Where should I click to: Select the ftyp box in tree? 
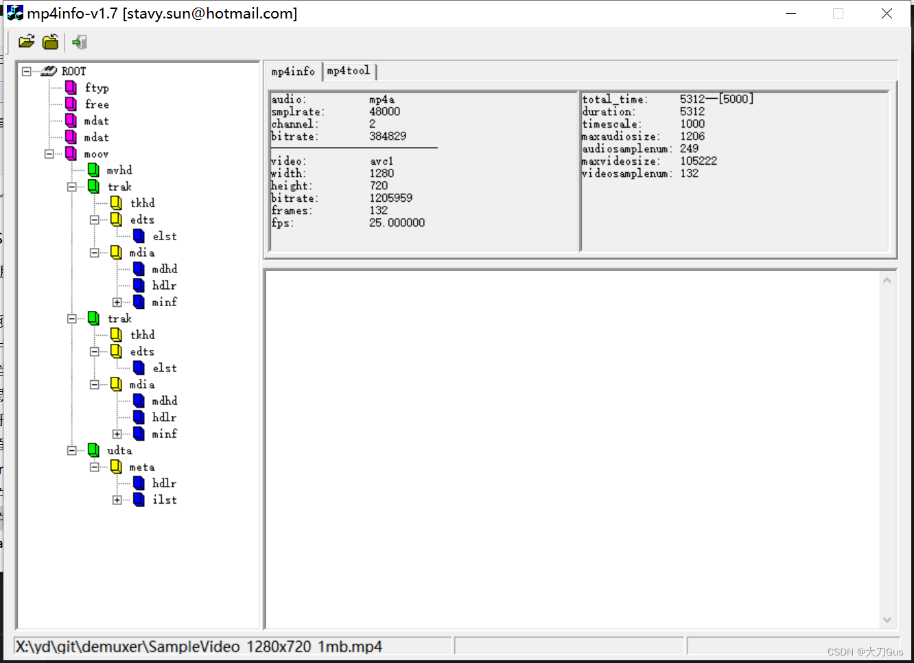[x=97, y=88]
